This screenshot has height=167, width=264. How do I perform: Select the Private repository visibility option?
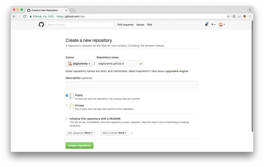[x=67, y=105]
